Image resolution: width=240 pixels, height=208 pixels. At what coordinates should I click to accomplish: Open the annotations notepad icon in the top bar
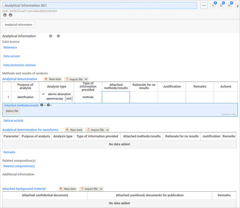click(229, 6)
